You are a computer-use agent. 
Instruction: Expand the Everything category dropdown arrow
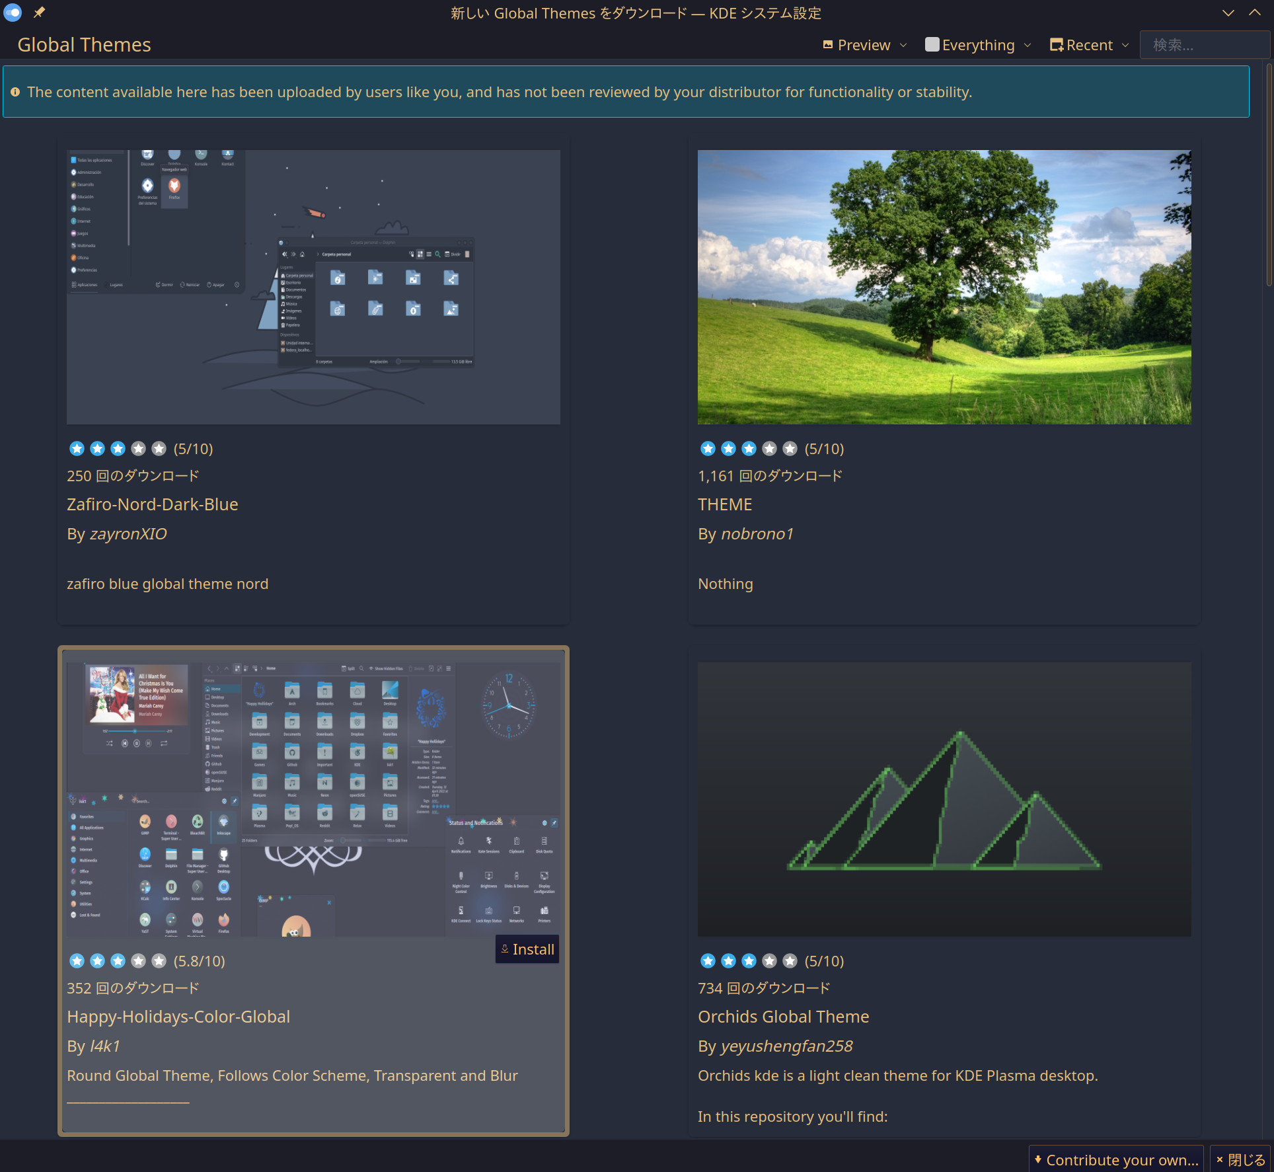pos(1028,45)
